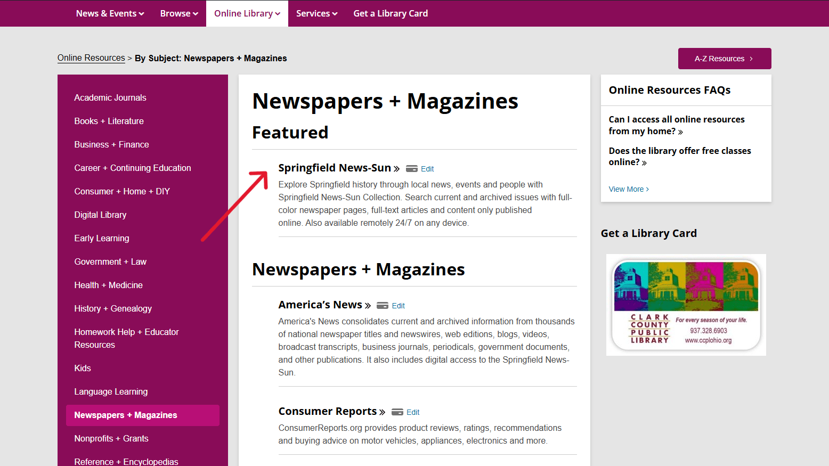Click double-chevron after America's News title

pos(368,306)
